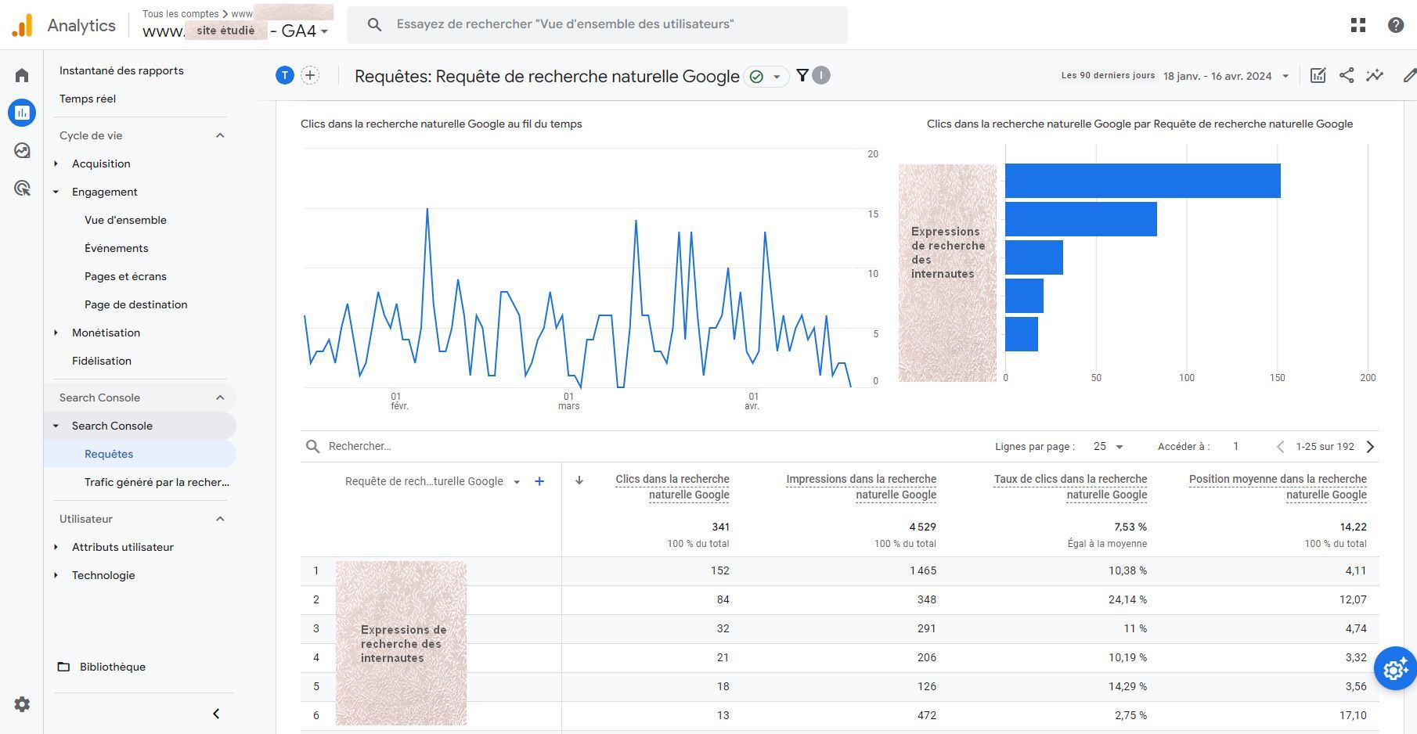Open the Advertising icon in left rail
This screenshot has height=734, width=1417.
[22, 188]
